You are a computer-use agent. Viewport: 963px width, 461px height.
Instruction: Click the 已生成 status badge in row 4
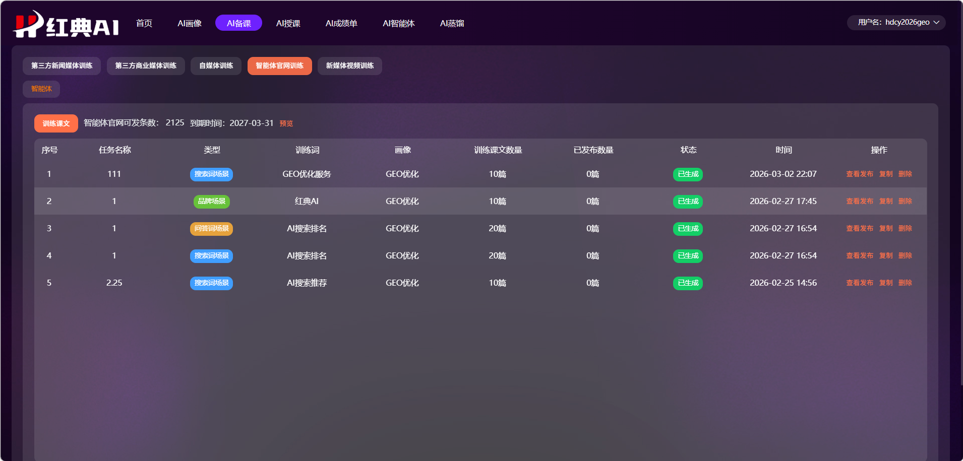pos(688,256)
